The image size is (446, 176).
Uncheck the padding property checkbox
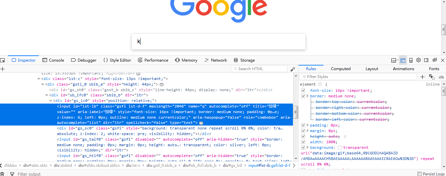click(303, 125)
